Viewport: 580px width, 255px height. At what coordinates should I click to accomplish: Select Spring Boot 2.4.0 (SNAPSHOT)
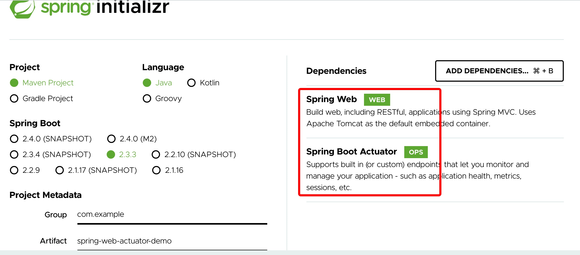(51, 139)
